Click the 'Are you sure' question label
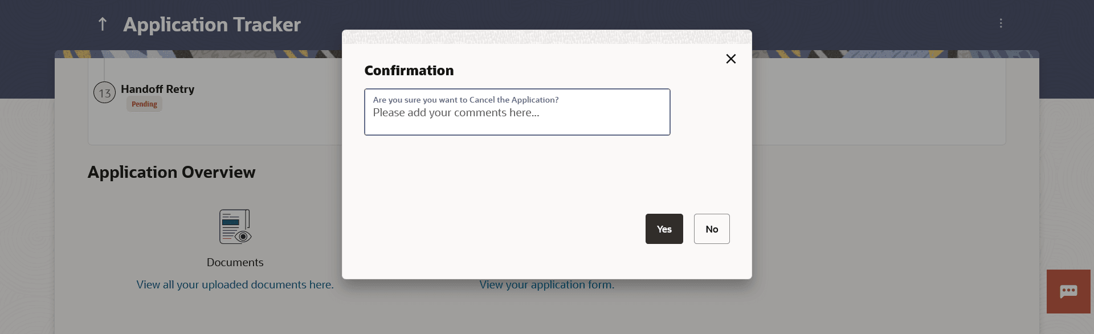Viewport: 1094px width, 334px height. point(466,100)
